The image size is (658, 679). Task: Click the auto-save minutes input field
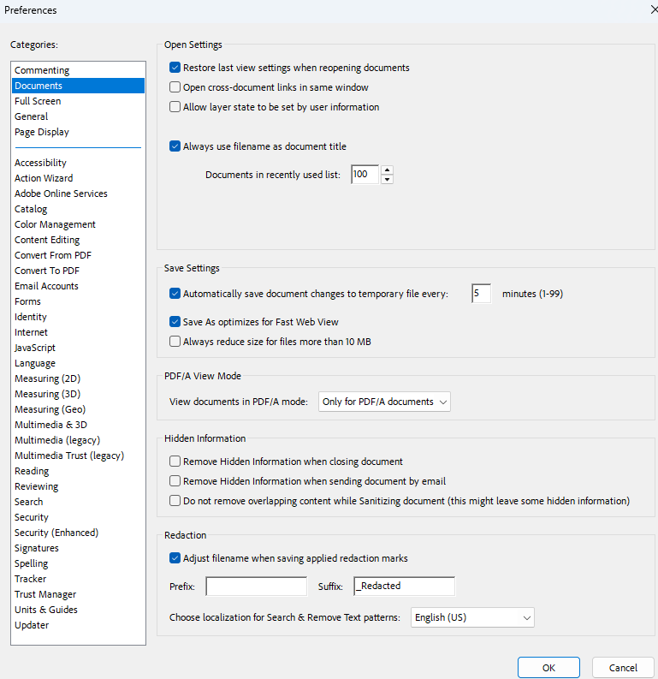tap(481, 293)
